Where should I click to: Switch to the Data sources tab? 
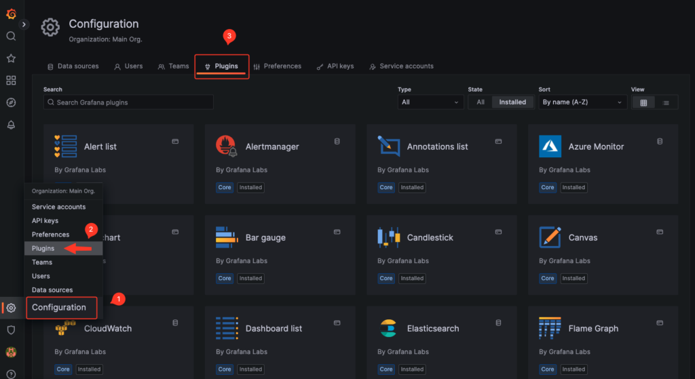tap(73, 66)
